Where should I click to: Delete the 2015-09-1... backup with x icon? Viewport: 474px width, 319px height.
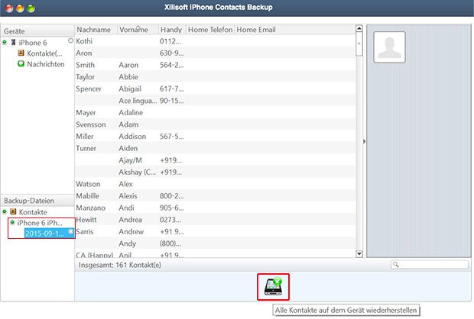coord(71,231)
